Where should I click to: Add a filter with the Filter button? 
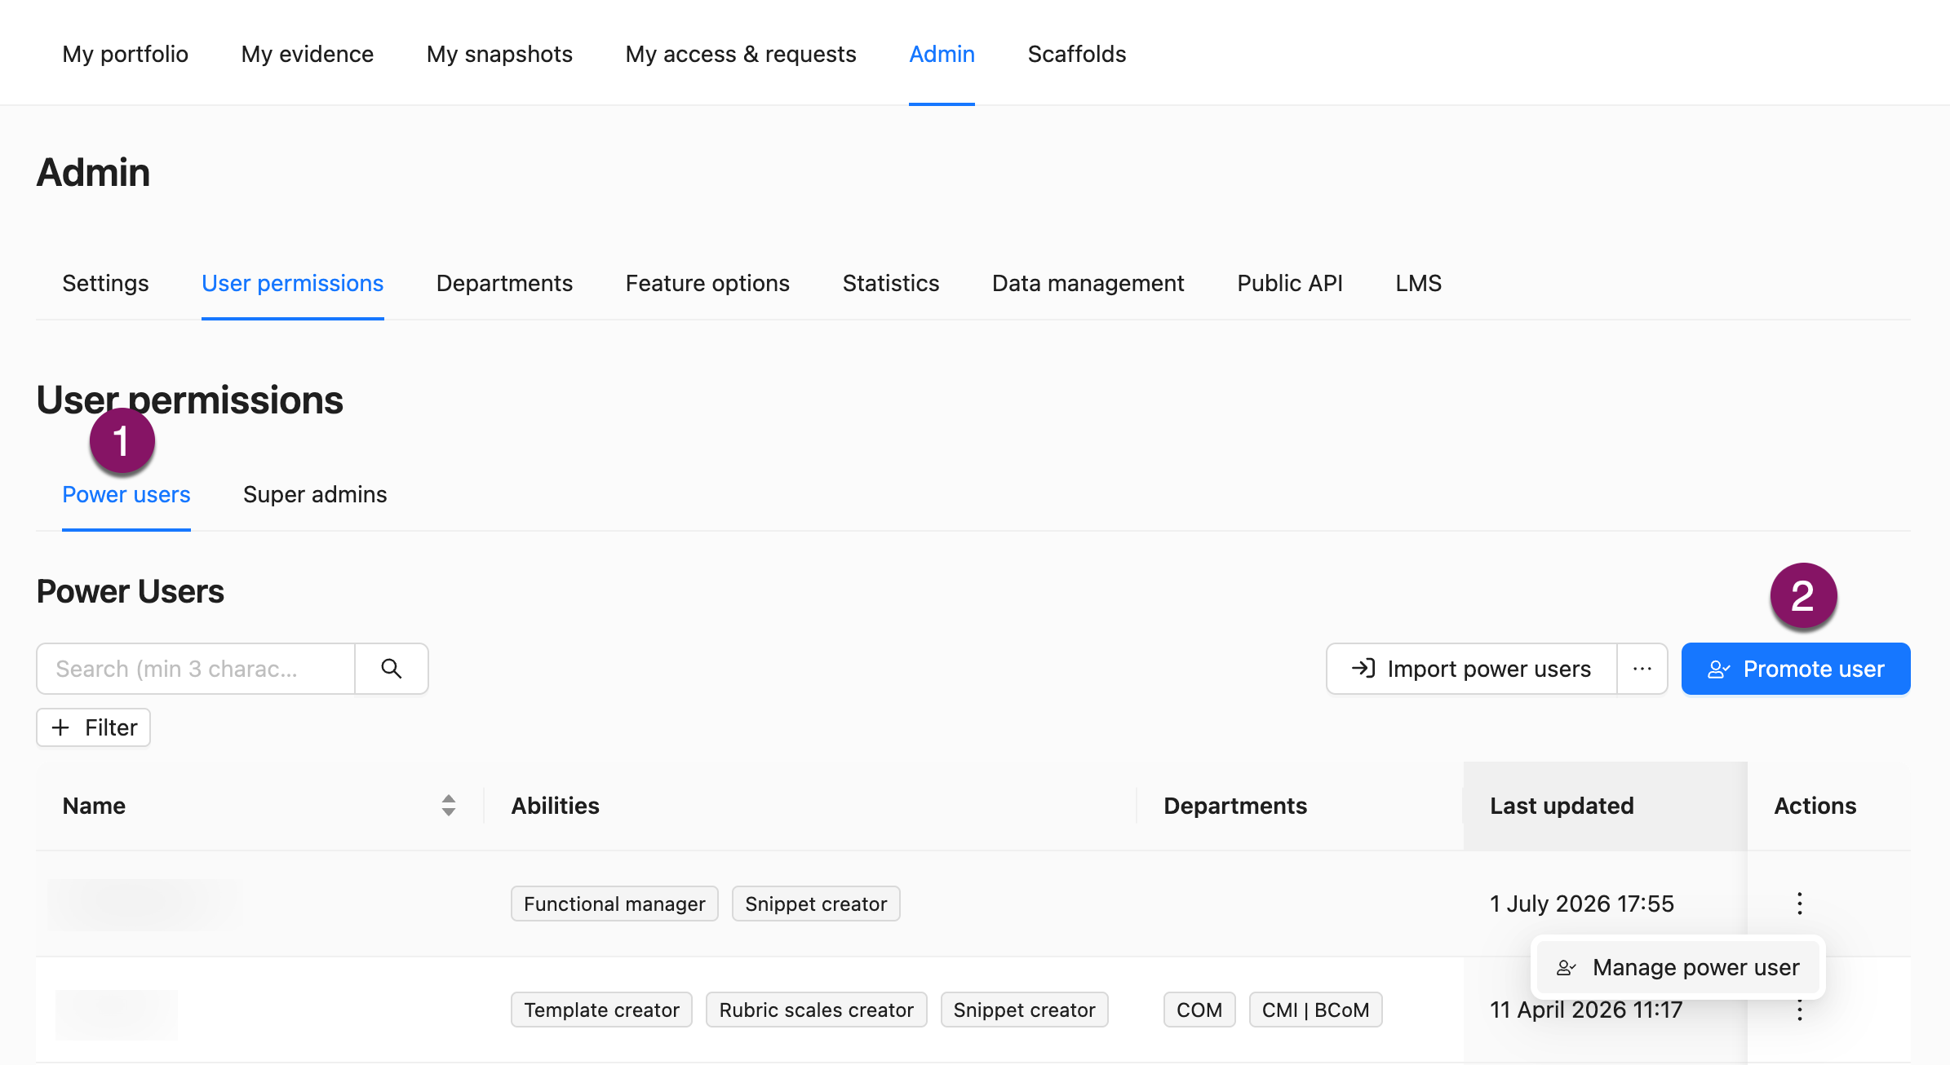point(94,727)
